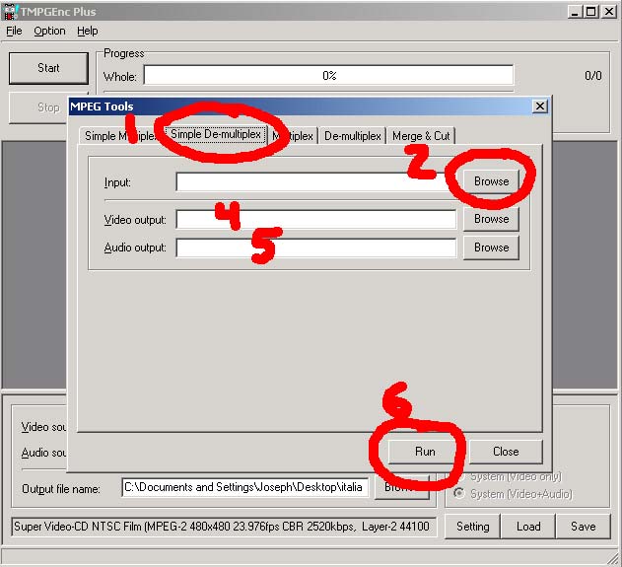Browse for the Video output file

pos(491,219)
